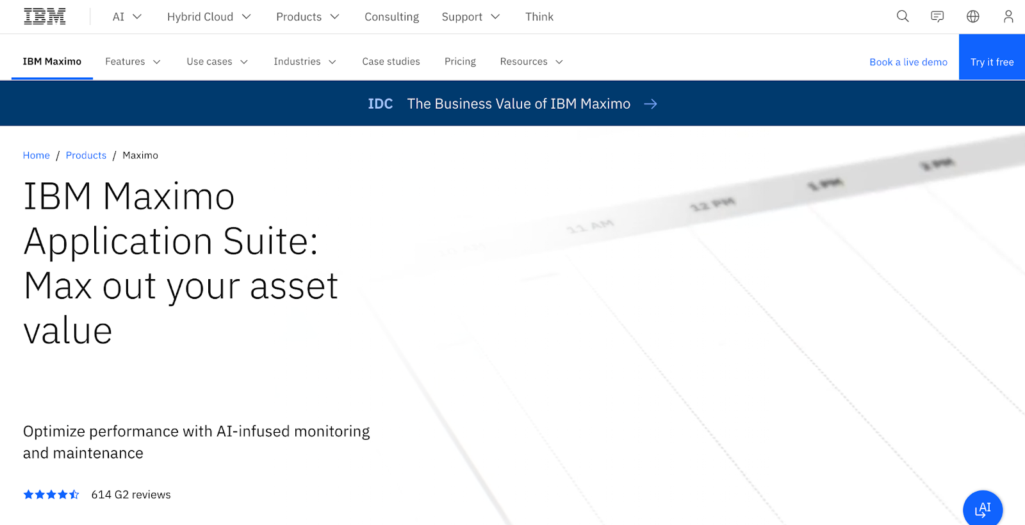
Task: Open the Support top menu label
Action: pos(462,17)
